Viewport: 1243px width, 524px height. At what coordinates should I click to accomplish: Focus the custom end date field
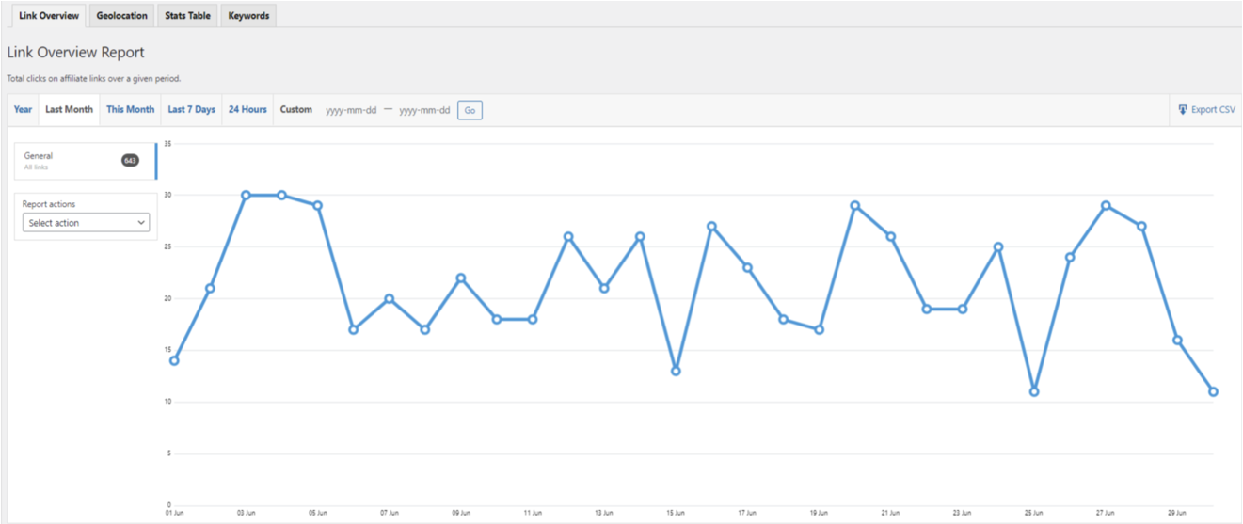(424, 110)
